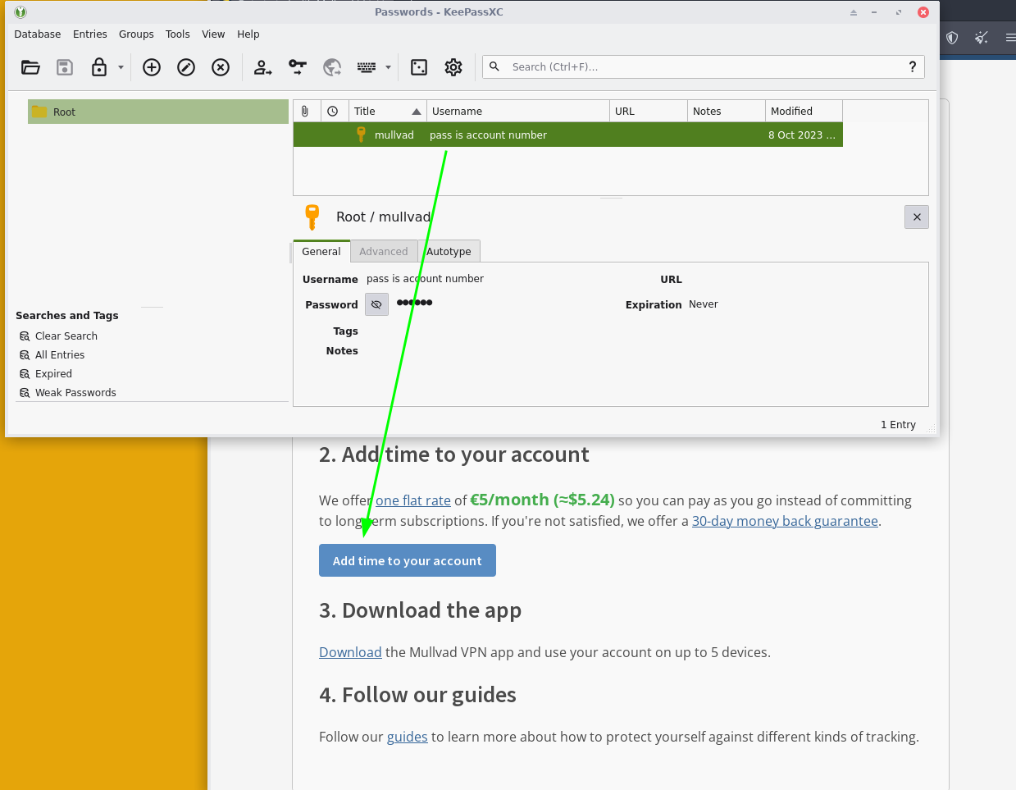The image size is (1016, 790).
Task: Click the Searches and Tags heading
Action: click(67, 316)
